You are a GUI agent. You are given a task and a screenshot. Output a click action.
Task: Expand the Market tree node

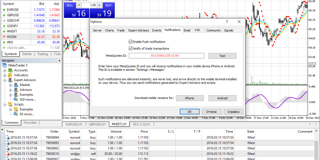coord(10,85)
